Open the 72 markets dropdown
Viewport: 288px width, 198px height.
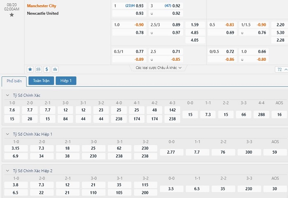[x=281, y=69]
